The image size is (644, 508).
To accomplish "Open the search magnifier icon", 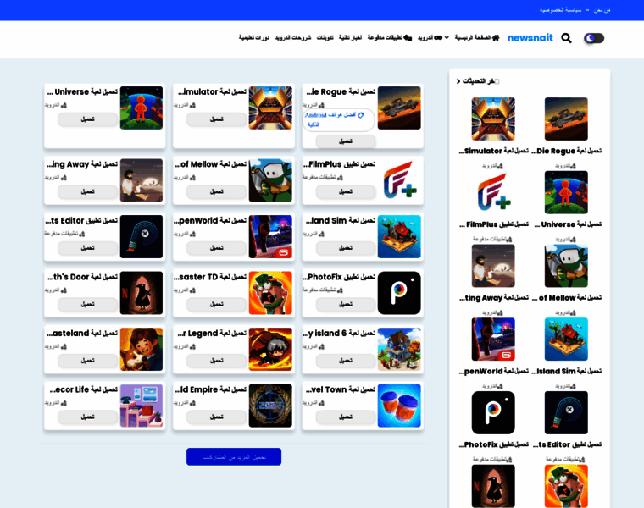I will click(566, 38).
